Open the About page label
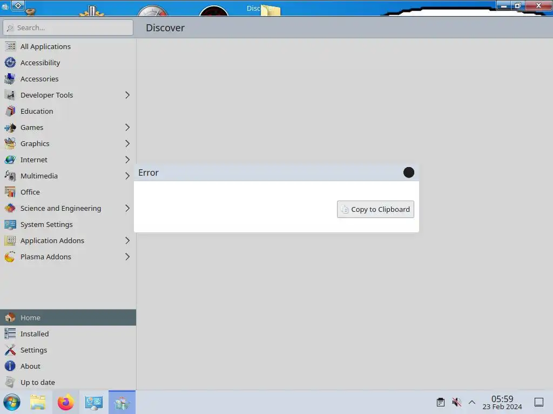The height and width of the screenshot is (414, 553). click(30, 366)
